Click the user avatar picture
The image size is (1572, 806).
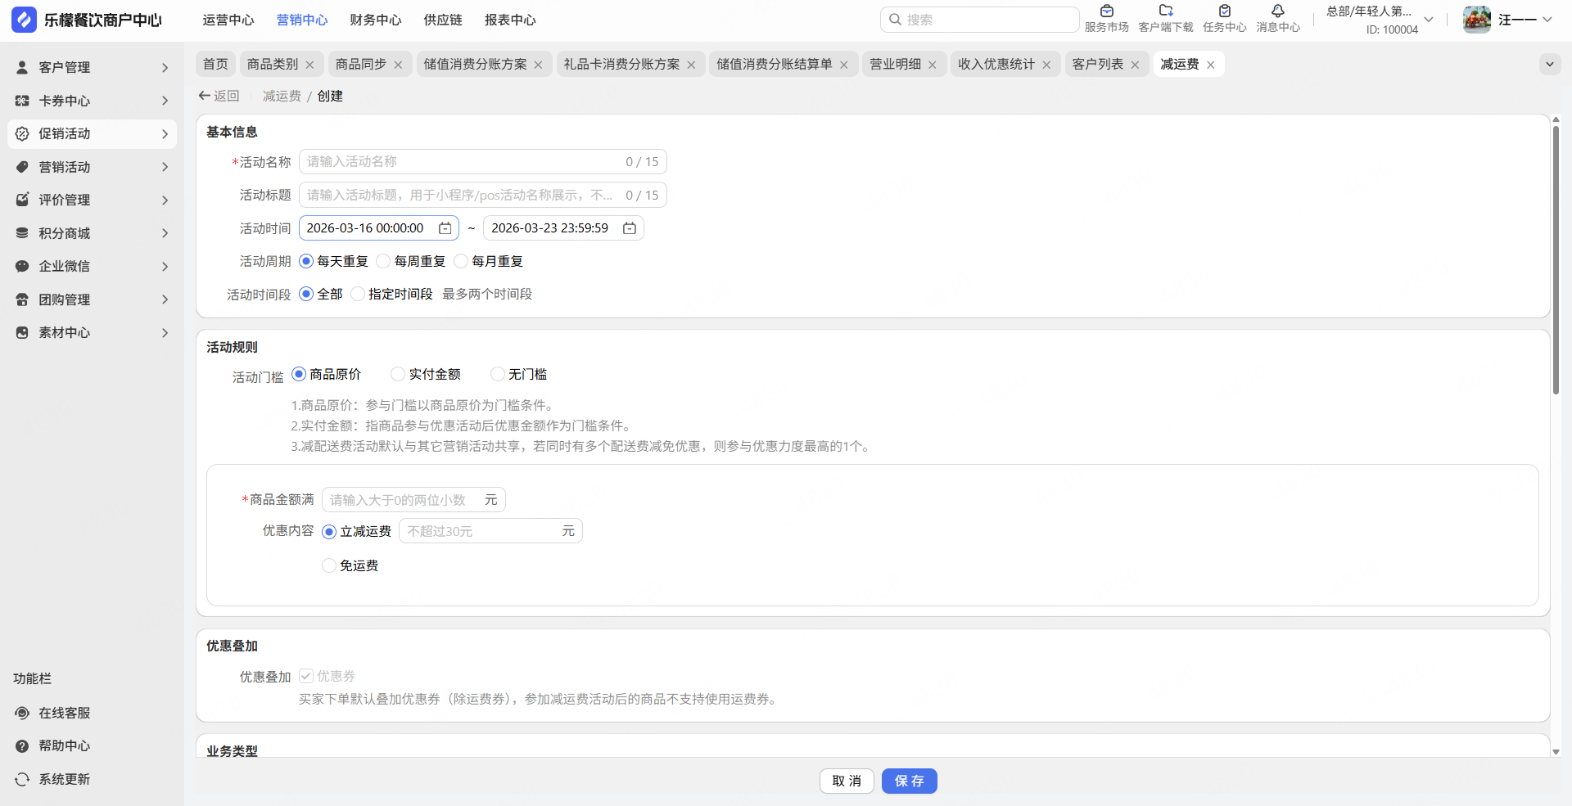click(1477, 20)
